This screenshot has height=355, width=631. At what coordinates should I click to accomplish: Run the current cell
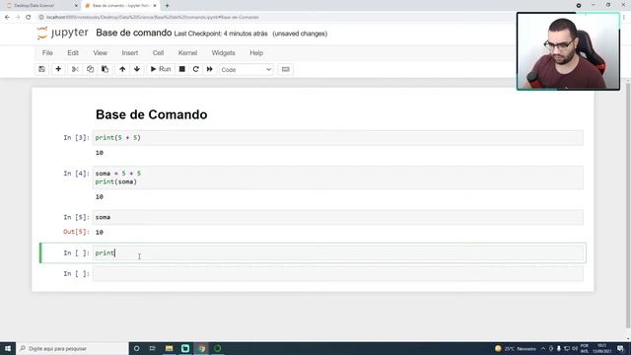coord(160,69)
